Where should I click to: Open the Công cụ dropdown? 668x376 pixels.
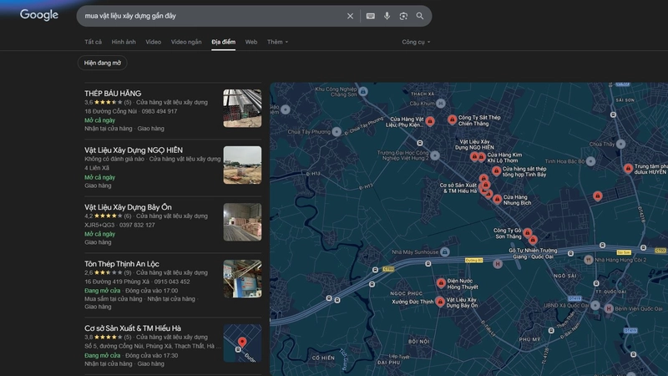click(416, 42)
